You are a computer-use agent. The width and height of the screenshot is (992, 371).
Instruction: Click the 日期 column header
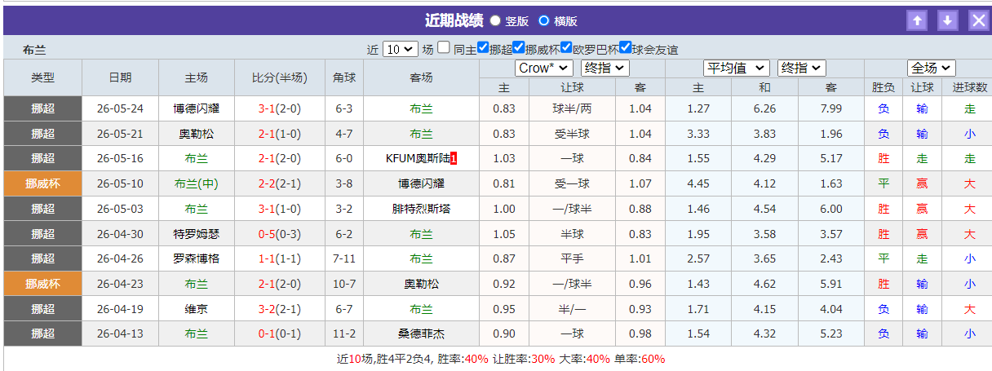120,77
